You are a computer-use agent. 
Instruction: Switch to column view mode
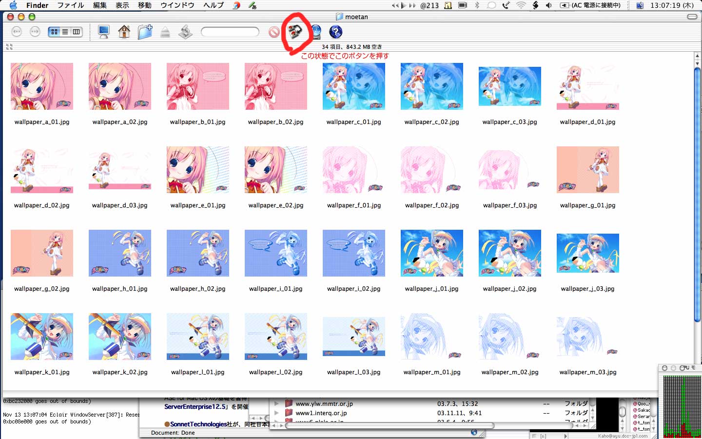click(76, 32)
